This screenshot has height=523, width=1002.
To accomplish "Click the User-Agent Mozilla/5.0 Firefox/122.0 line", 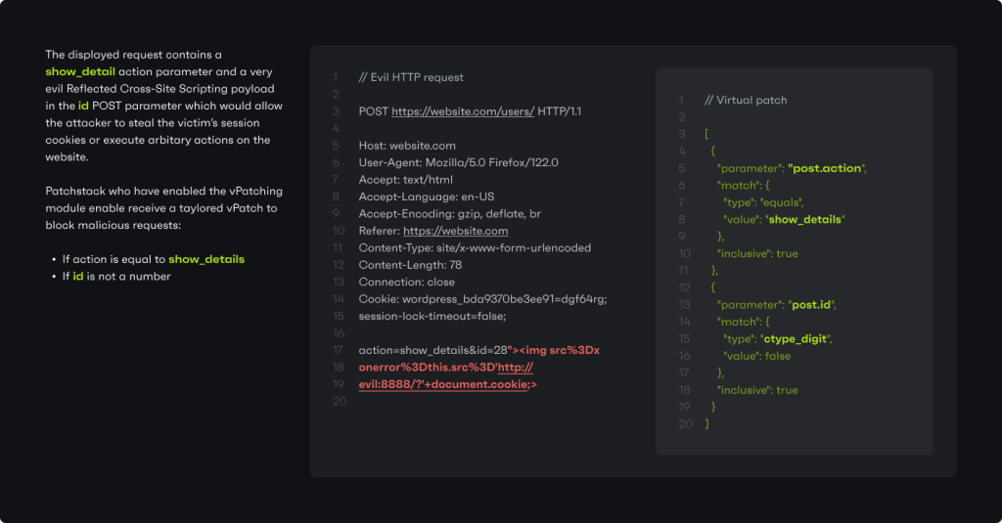I will click(458, 163).
